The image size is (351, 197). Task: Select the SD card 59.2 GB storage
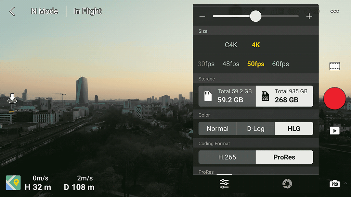pos(227,96)
